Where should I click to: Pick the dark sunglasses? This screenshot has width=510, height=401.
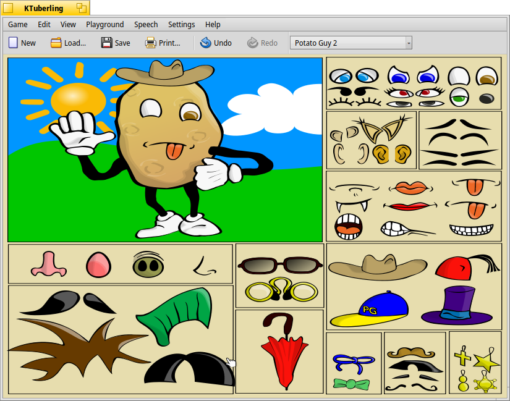pos(280,264)
